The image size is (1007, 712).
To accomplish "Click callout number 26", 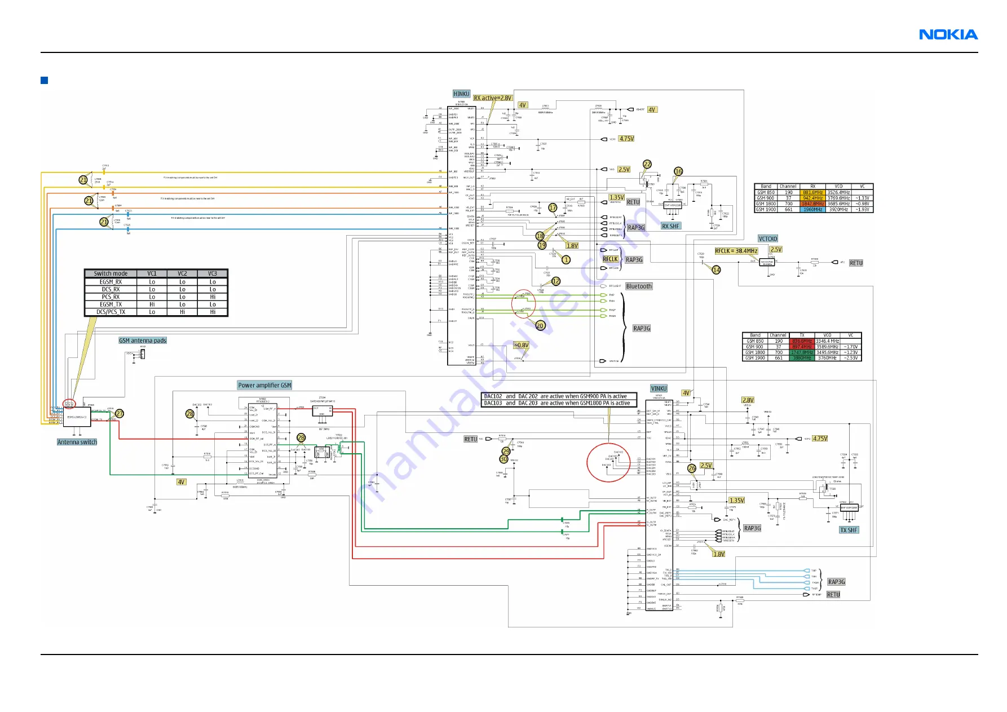I will coord(692,468).
